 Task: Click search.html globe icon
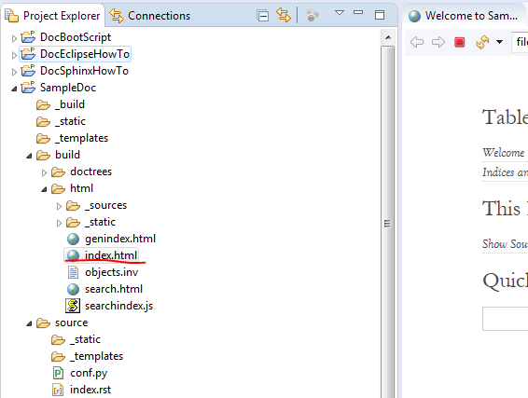73,289
